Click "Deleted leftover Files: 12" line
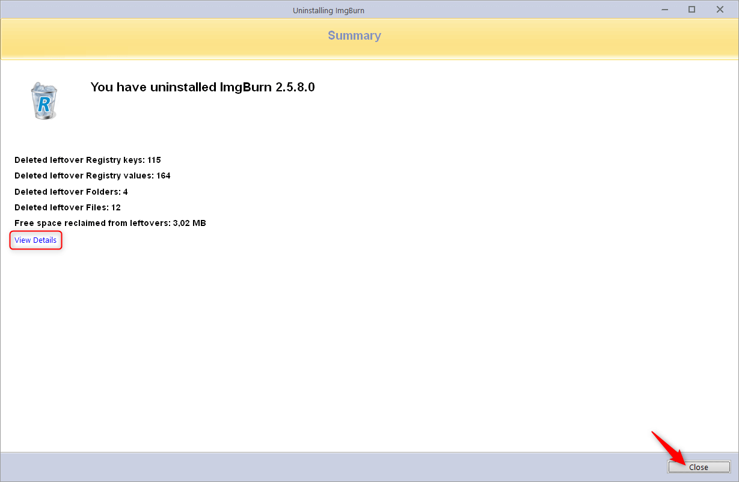 (x=67, y=207)
